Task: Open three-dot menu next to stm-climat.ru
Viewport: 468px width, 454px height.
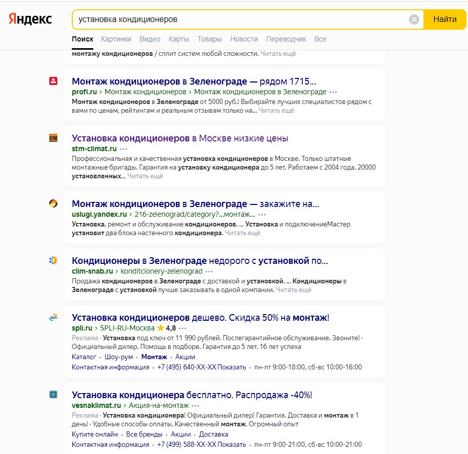Action: pos(124,149)
